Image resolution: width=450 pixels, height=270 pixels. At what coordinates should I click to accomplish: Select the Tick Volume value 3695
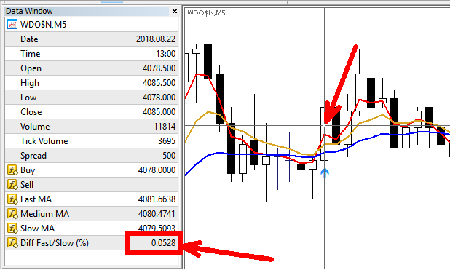click(167, 141)
